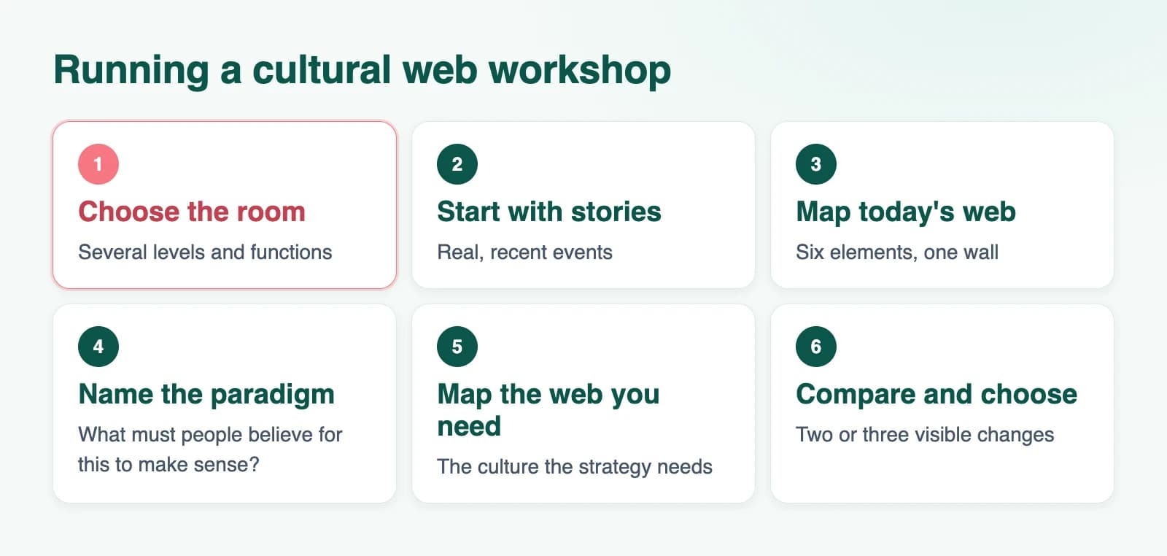The height and width of the screenshot is (556, 1167).
Task: Click the number 1 step badge
Action: (x=98, y=164)
